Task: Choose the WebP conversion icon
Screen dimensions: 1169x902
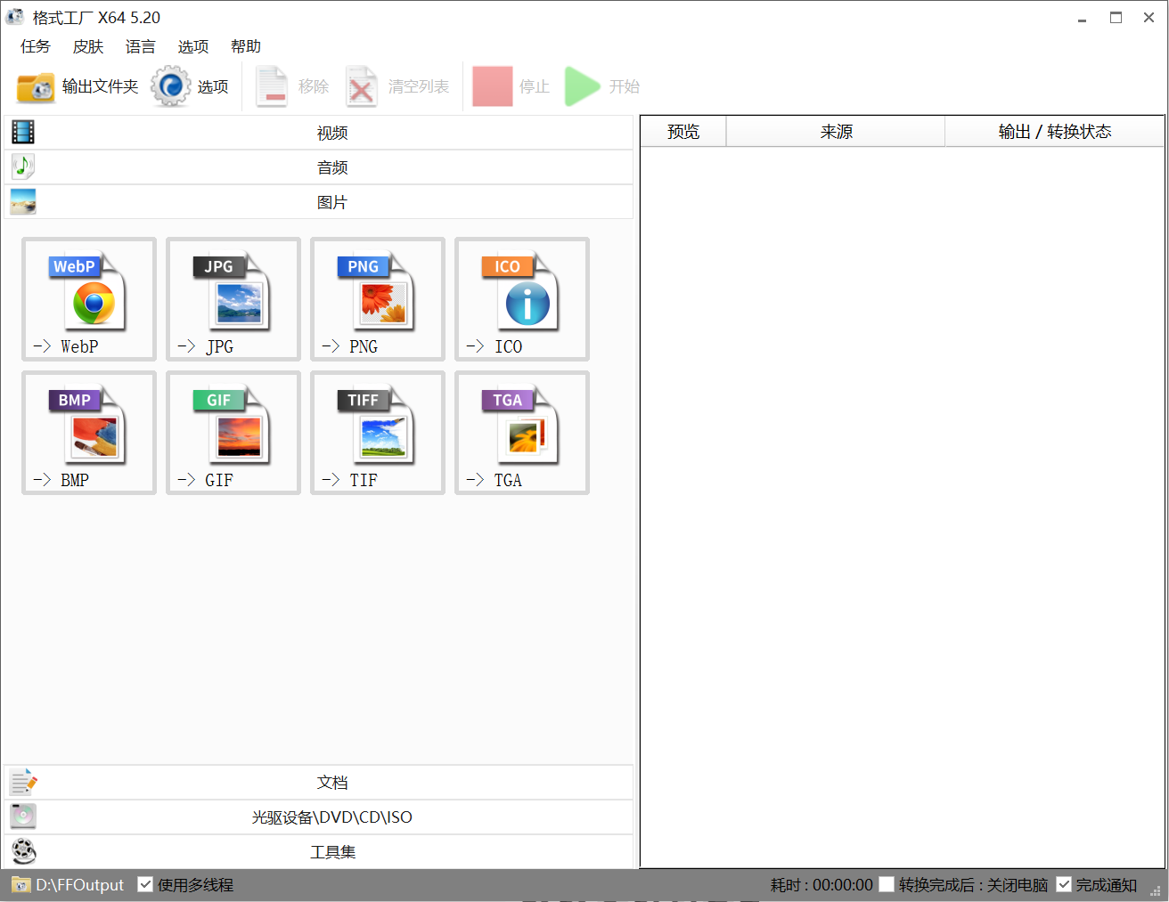Action: coord(89,299)
